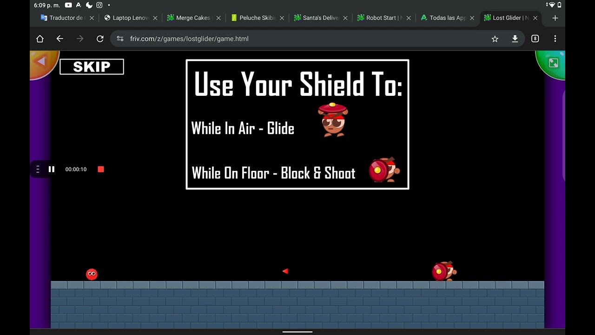Close the Merge Cakes tab
Image resolution: width=595 pixels, height=335 pixels.
[x=218, y=18]
